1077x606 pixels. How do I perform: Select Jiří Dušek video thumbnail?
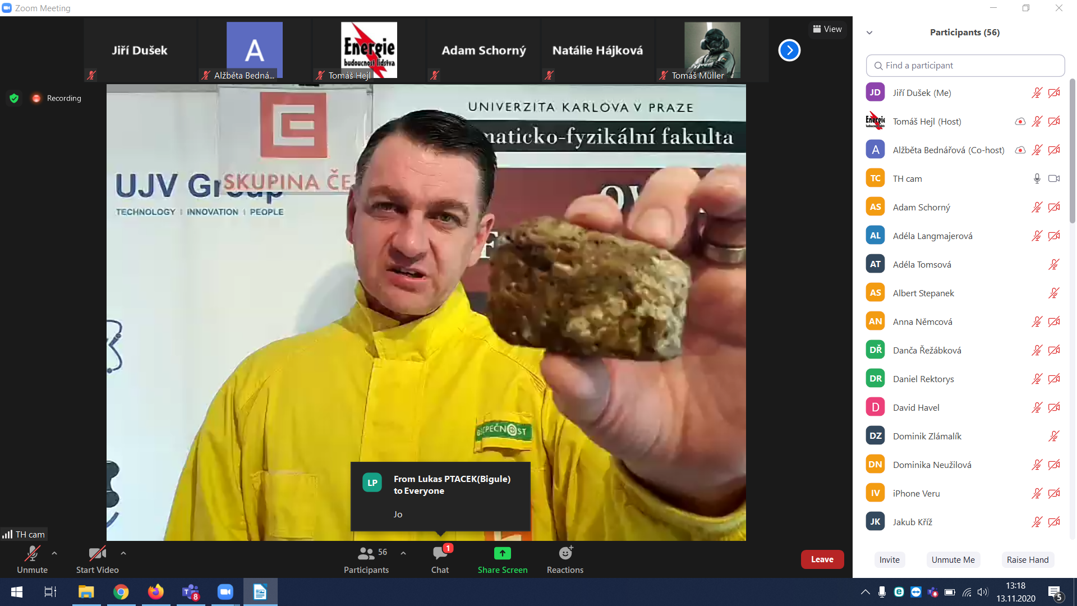pos(140,50)
